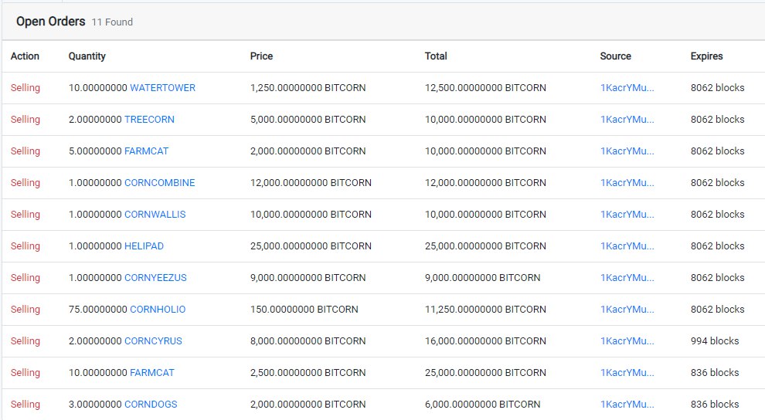
Task: Click the FARMCAT link in the 10.00000000 row
Action: [x=152, y=373]
